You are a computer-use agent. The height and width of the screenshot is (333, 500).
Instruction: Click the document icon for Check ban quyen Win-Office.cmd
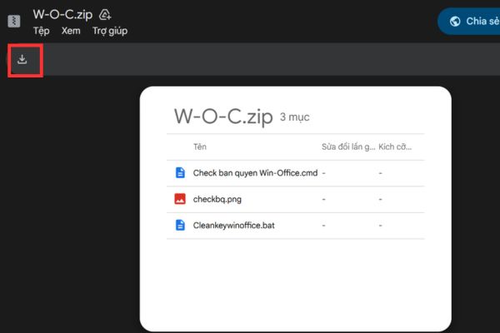[180, 172]
